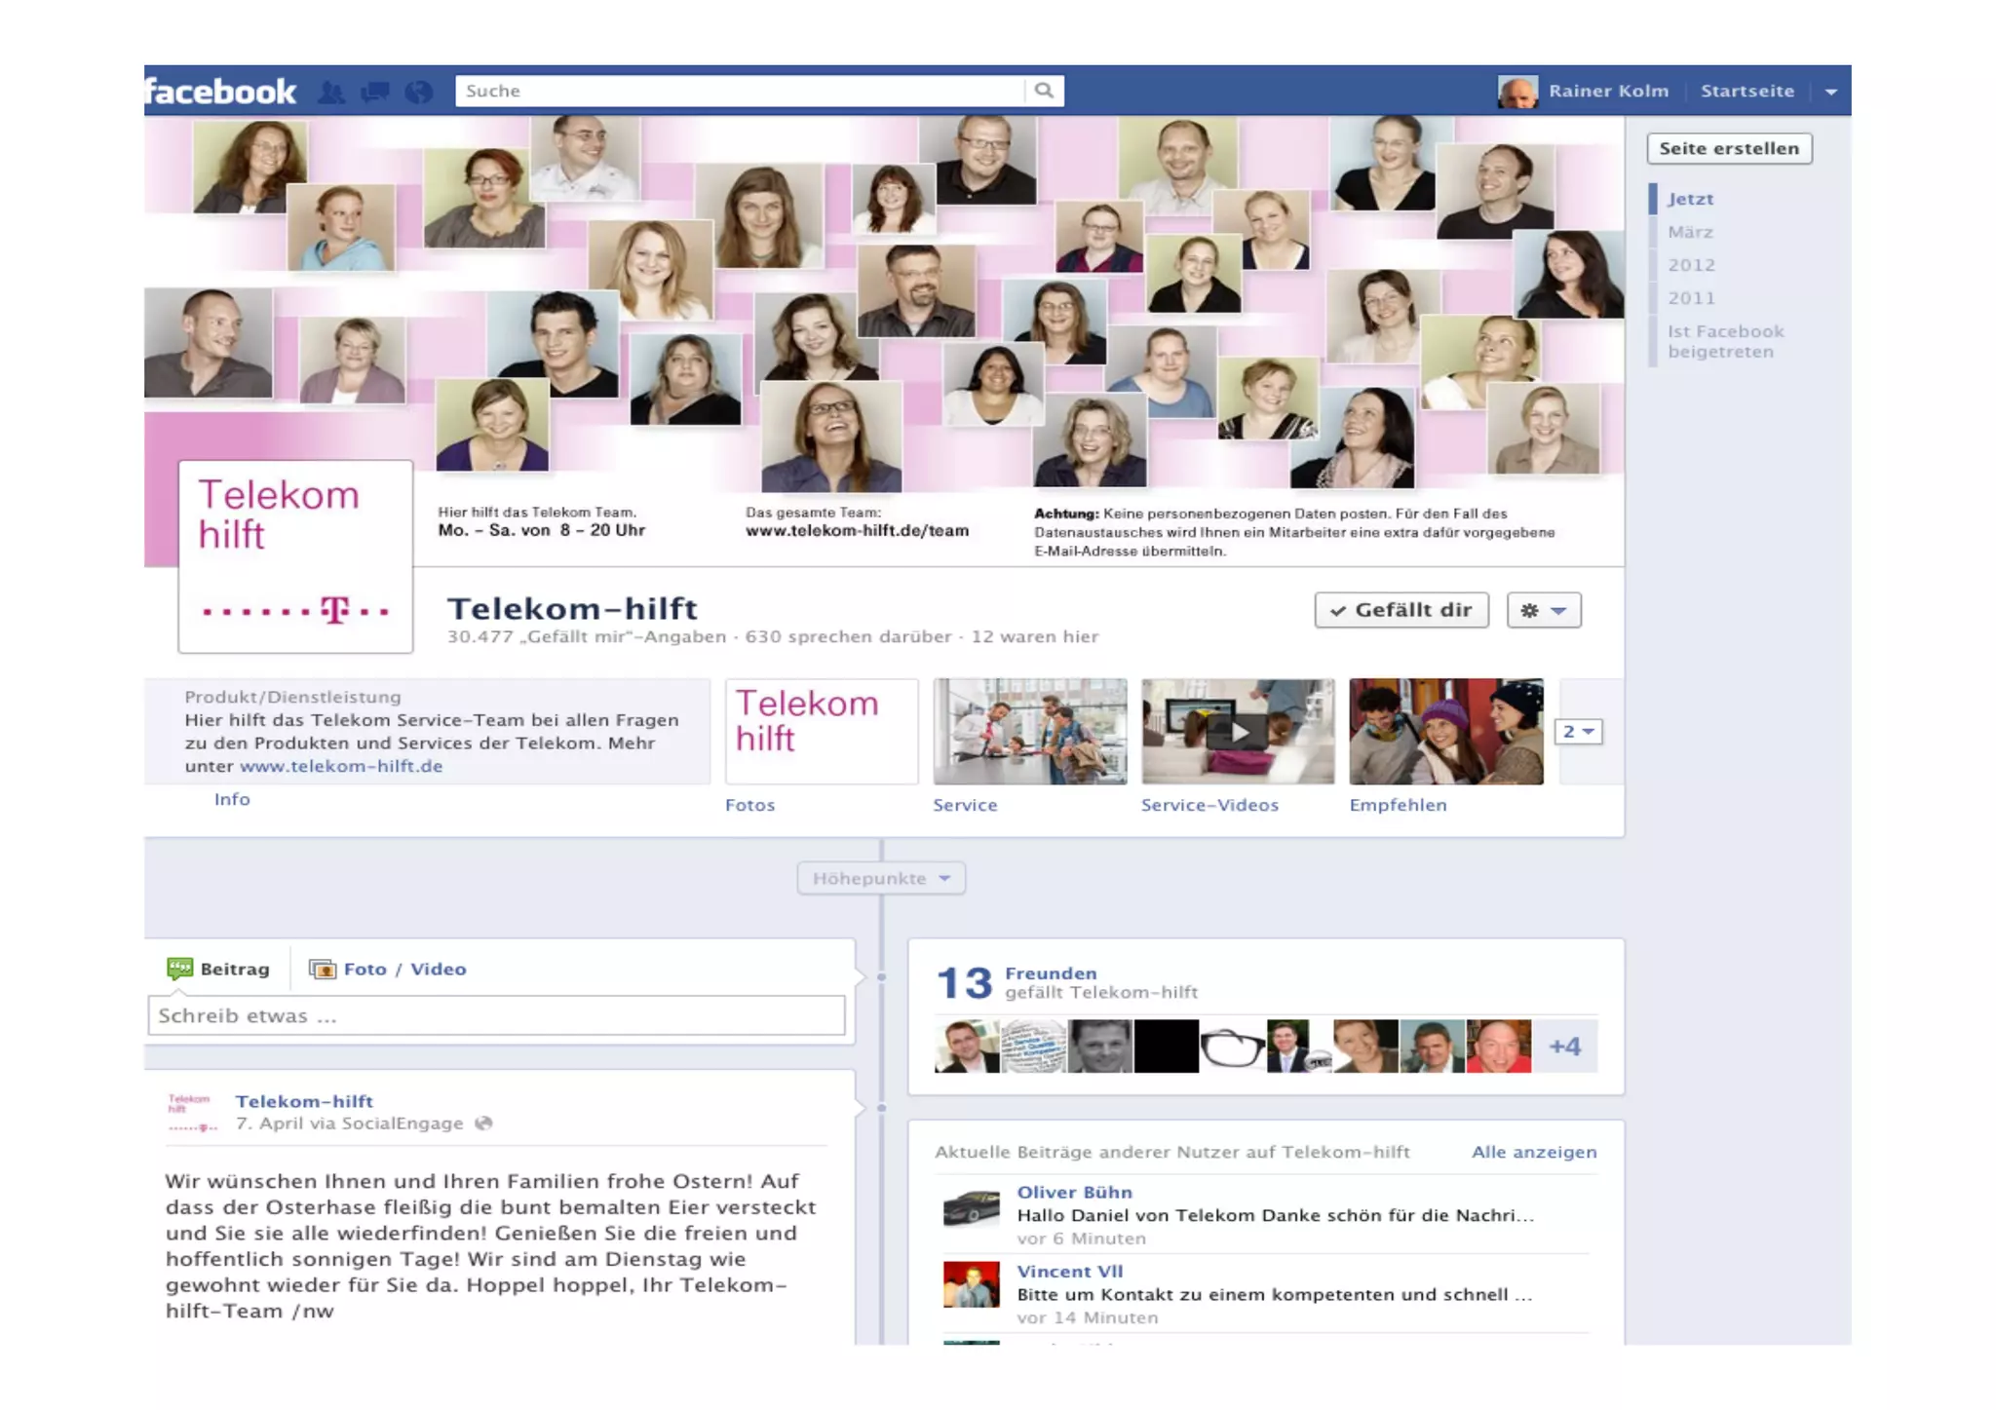The width and height of the screenshot is (1996, 1410).
Task: Expand the Höhepunkte dropdown
Action: [x=880, y=878]
